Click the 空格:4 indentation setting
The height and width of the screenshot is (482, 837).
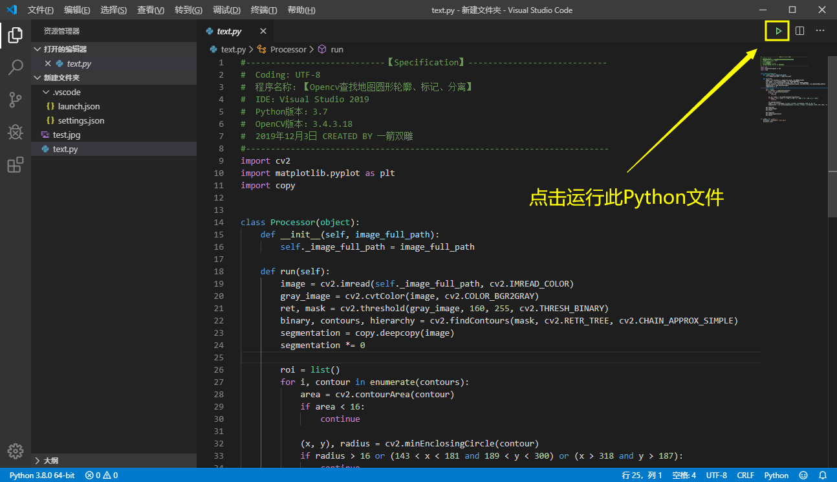[x=684, y=475]
